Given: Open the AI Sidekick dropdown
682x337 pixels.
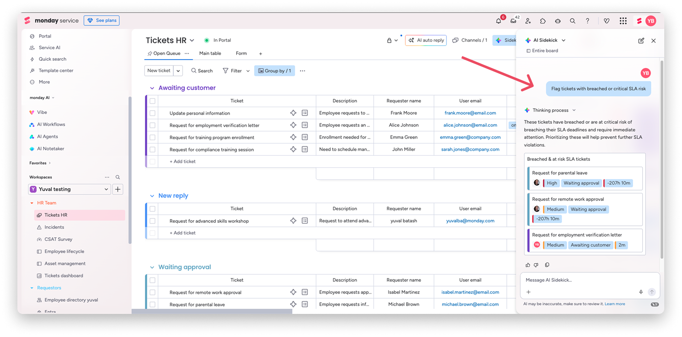Looking at the screenshot, I should [563, 40].
